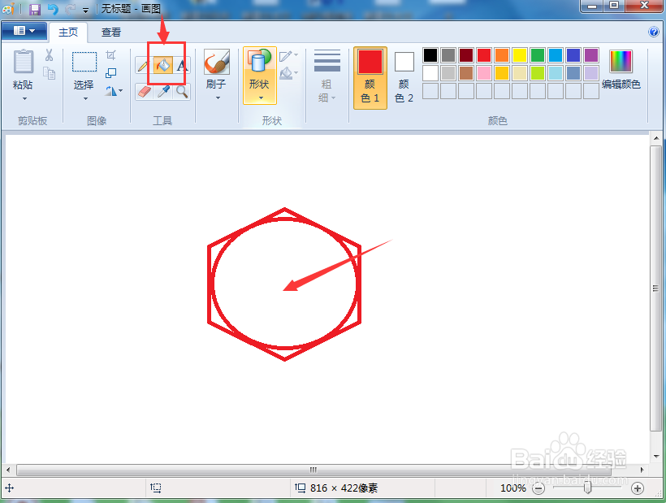666x503 pixels.
Task: Open the Rotate or flip dropdown
Action: [114, 91]
